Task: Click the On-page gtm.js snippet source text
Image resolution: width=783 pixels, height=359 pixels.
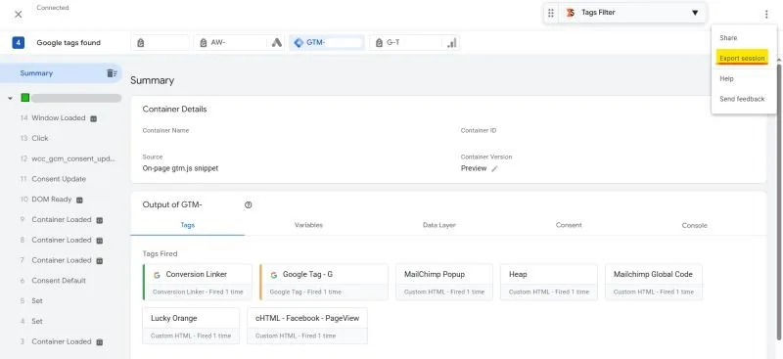Action: point(180,169)
